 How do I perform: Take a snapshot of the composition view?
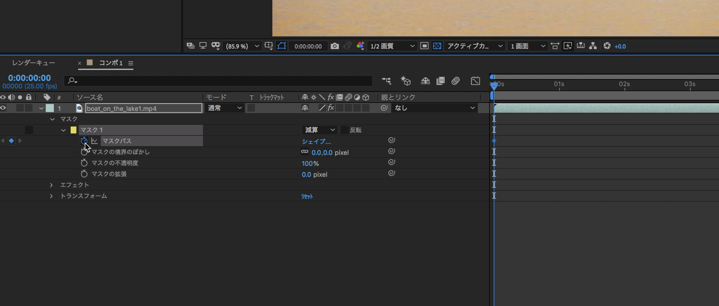coord(335,46)
